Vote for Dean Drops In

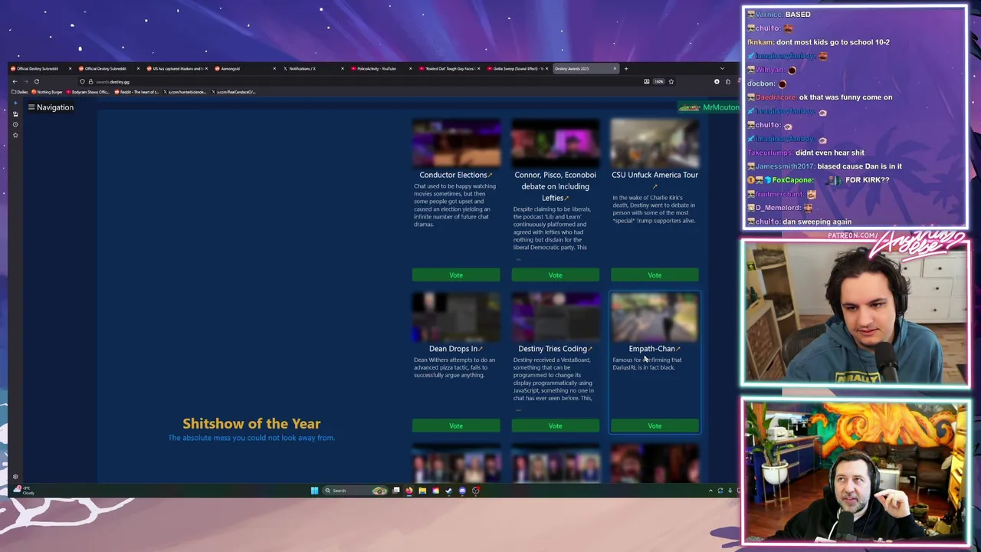click(x=456, y=426)
